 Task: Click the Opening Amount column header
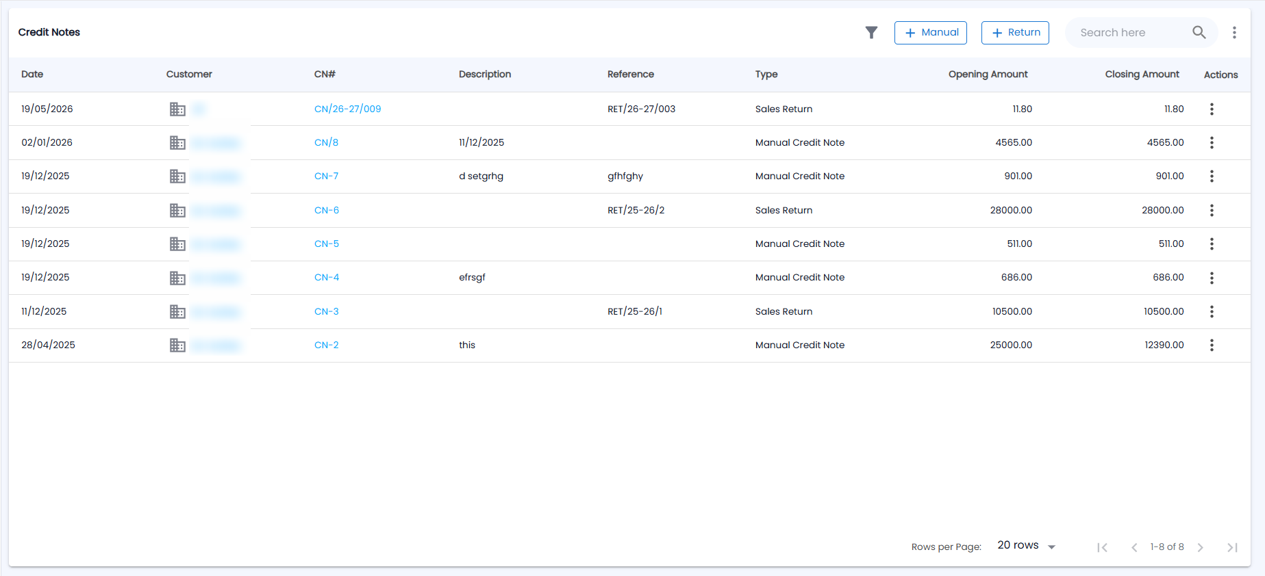(x=988, y=74)
